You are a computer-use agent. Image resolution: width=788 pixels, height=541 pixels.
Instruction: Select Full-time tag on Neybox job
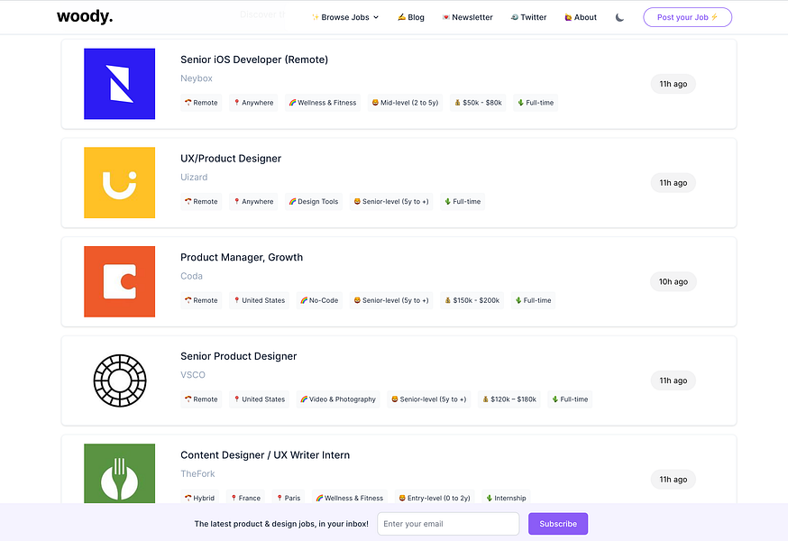click(536, 103)
